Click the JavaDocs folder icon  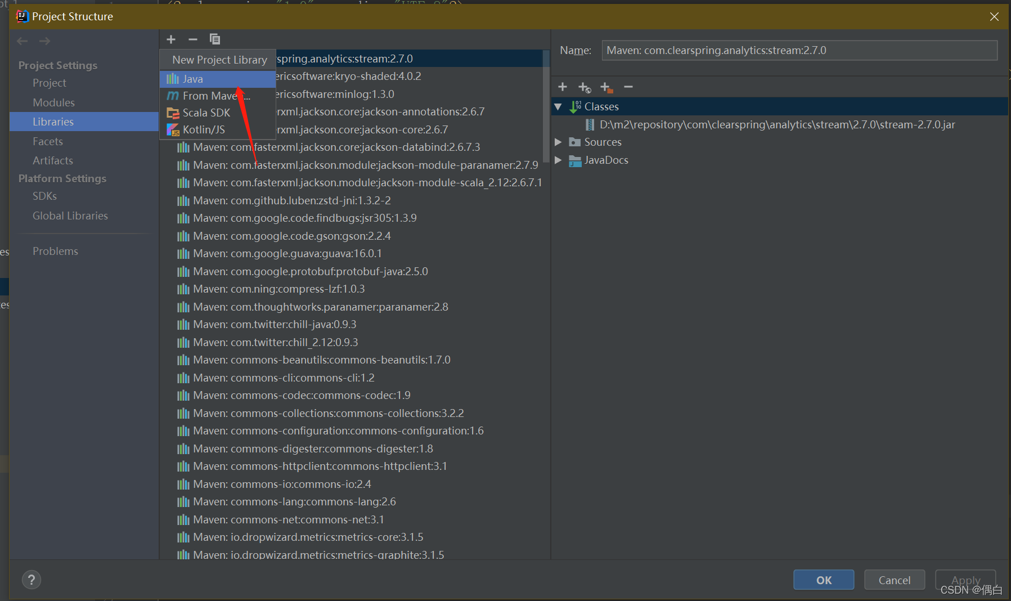(574, 160)
